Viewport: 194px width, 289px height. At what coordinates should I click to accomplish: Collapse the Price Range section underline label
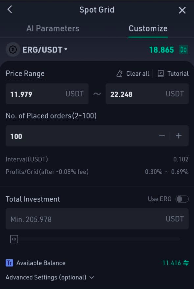pos(25,73)
